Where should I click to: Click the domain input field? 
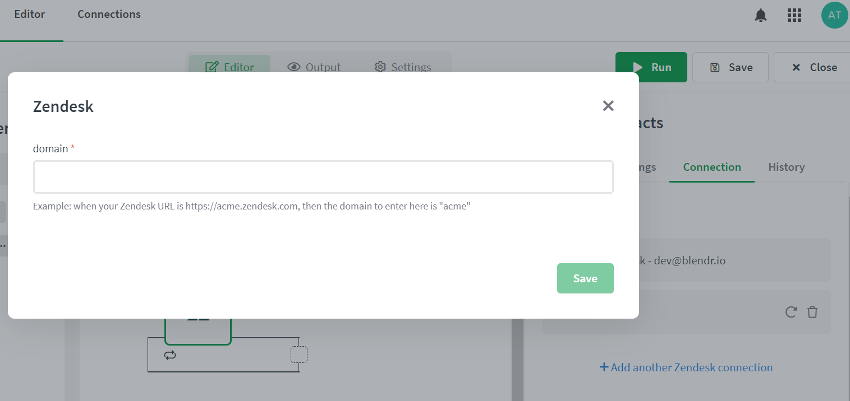pos(323,177)
